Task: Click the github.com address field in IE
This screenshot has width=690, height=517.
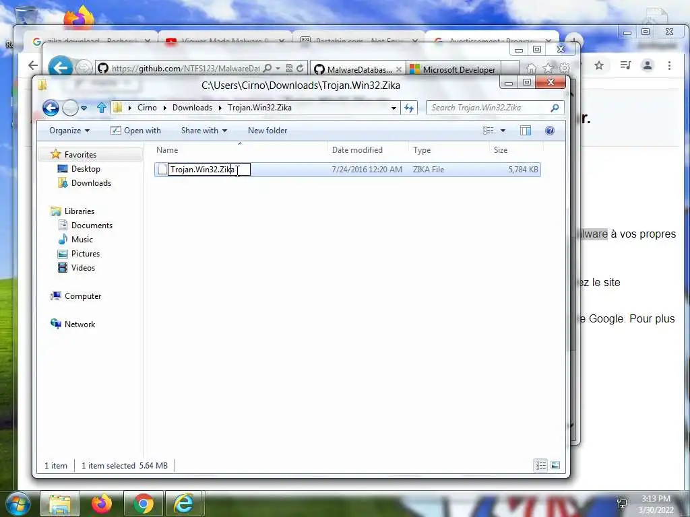Action: click(x=186, y=69)
